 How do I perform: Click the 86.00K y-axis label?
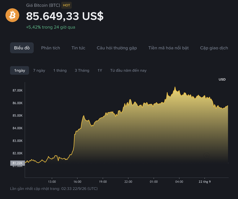coord(17,103)
